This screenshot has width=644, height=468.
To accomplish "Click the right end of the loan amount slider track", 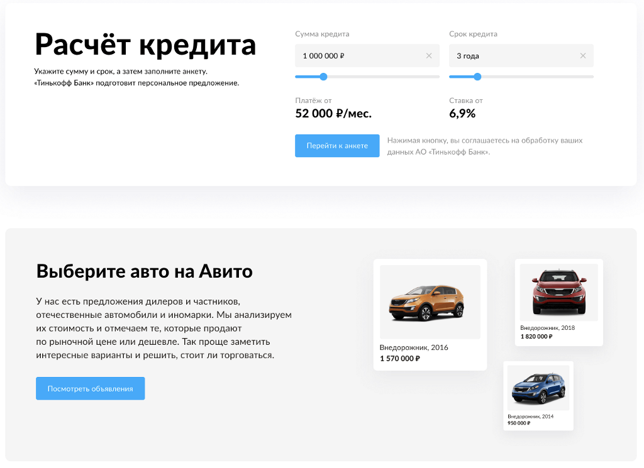I will point(437,77).
